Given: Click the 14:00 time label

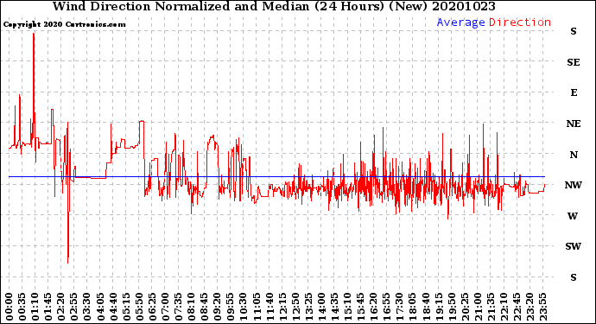Looking at the screenshot, I should [321, 307].
